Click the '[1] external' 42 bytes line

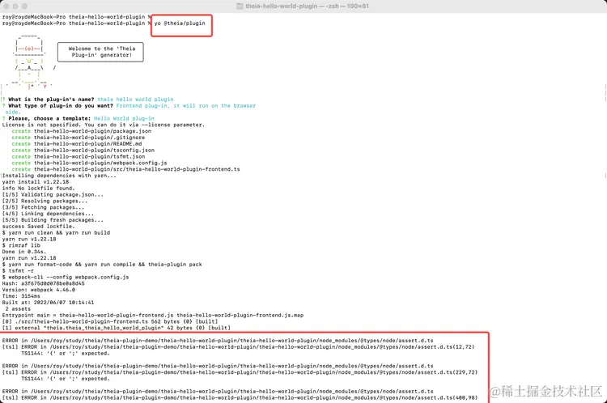[116, 328]
